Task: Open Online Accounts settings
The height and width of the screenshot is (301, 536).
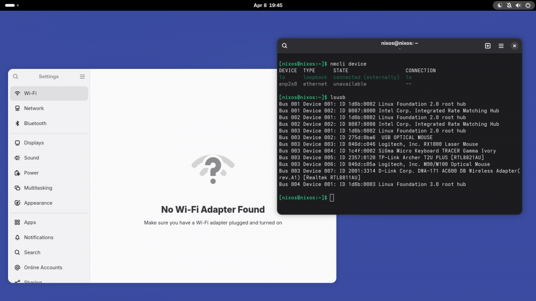Action: 49,267
